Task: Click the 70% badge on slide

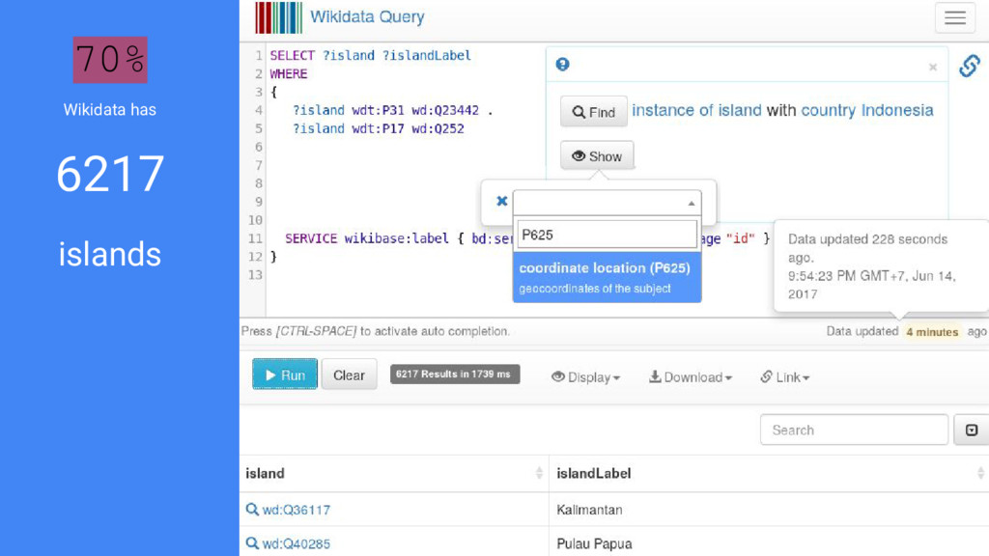Action: 110,60
